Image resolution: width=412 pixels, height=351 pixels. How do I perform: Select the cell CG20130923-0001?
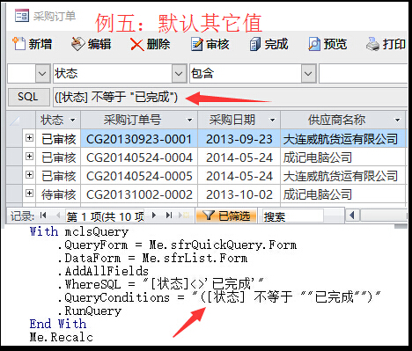click(x=139, y=139)
